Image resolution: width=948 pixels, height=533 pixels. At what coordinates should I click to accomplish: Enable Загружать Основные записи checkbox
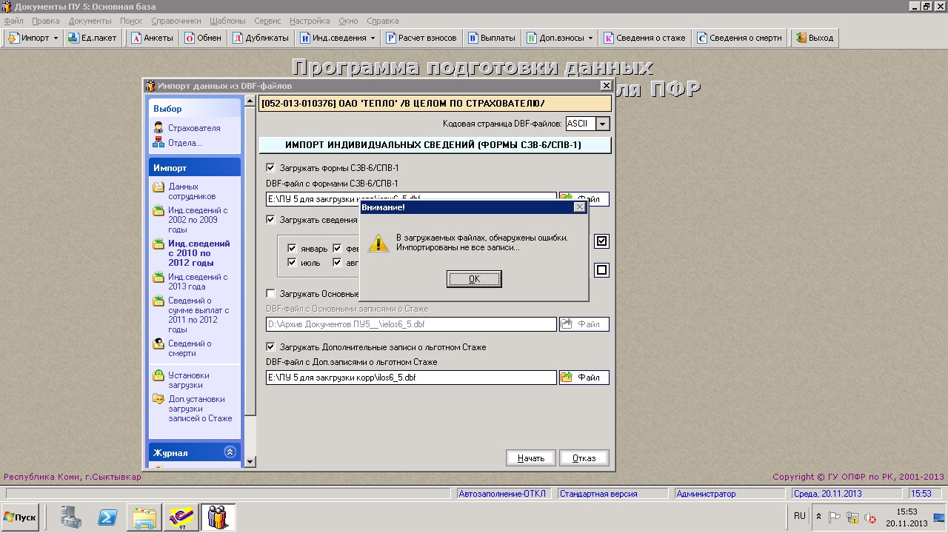[x=270, y=294]
